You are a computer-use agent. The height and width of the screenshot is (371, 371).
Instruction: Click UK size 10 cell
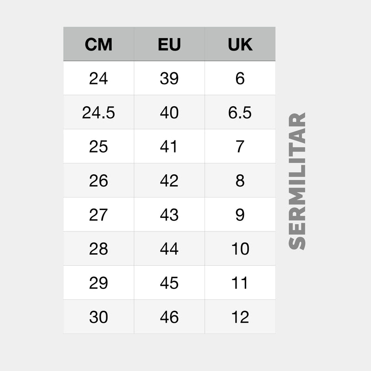pos(240,249)
